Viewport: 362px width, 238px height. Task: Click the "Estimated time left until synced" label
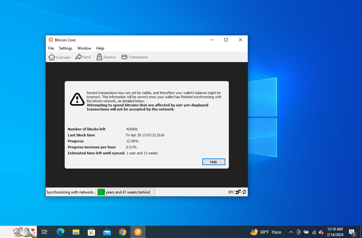point(96,153)
